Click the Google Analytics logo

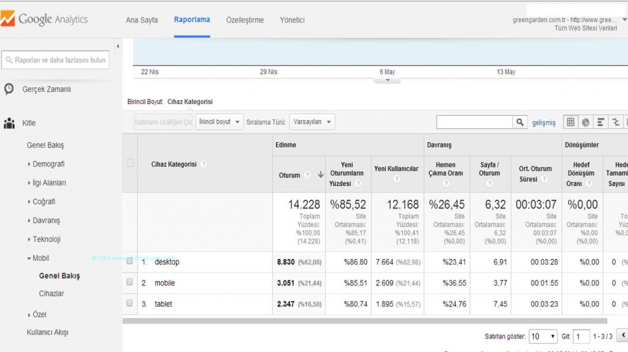[44, 19]
